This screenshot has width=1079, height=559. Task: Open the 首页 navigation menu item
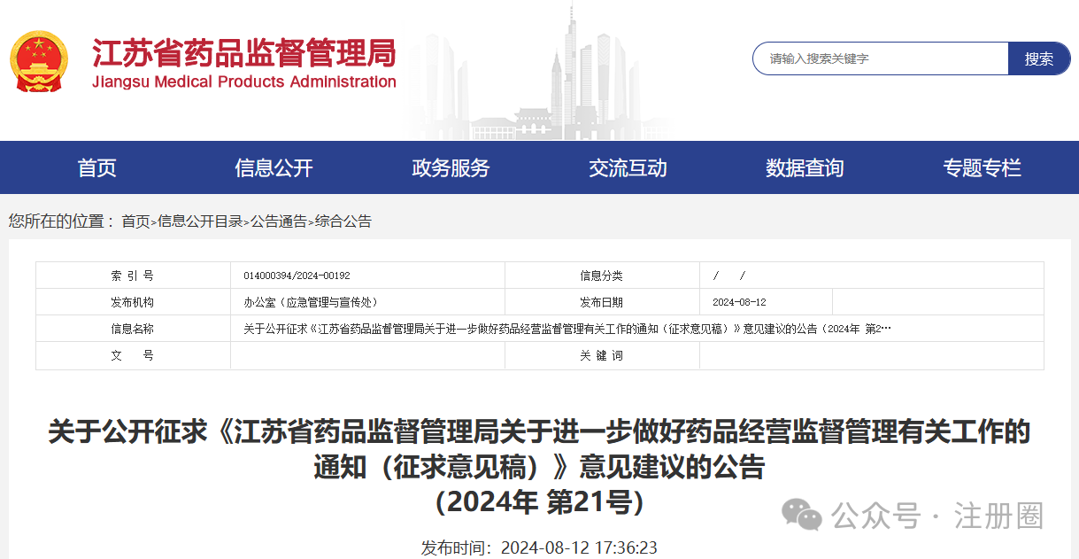point(97,167)
